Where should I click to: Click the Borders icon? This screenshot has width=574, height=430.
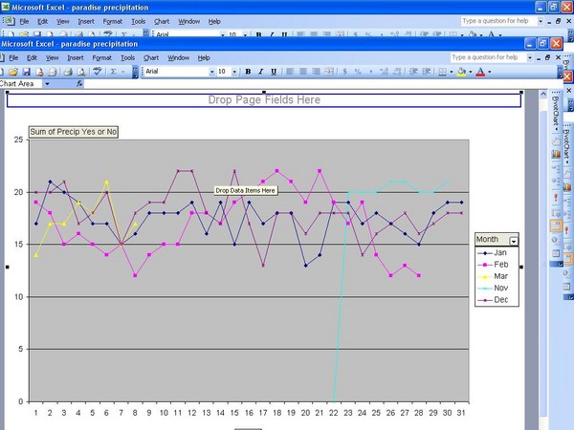point(443,72)
